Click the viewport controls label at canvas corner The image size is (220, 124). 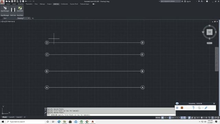[8, 21]
